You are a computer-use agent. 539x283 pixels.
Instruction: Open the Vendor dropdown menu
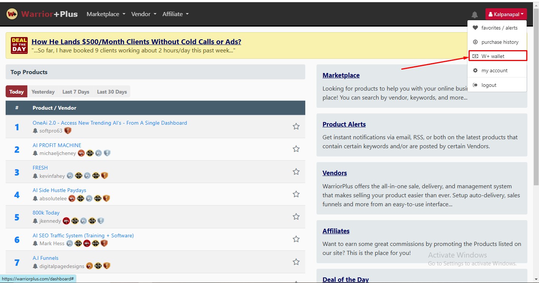tap(144, 14)
